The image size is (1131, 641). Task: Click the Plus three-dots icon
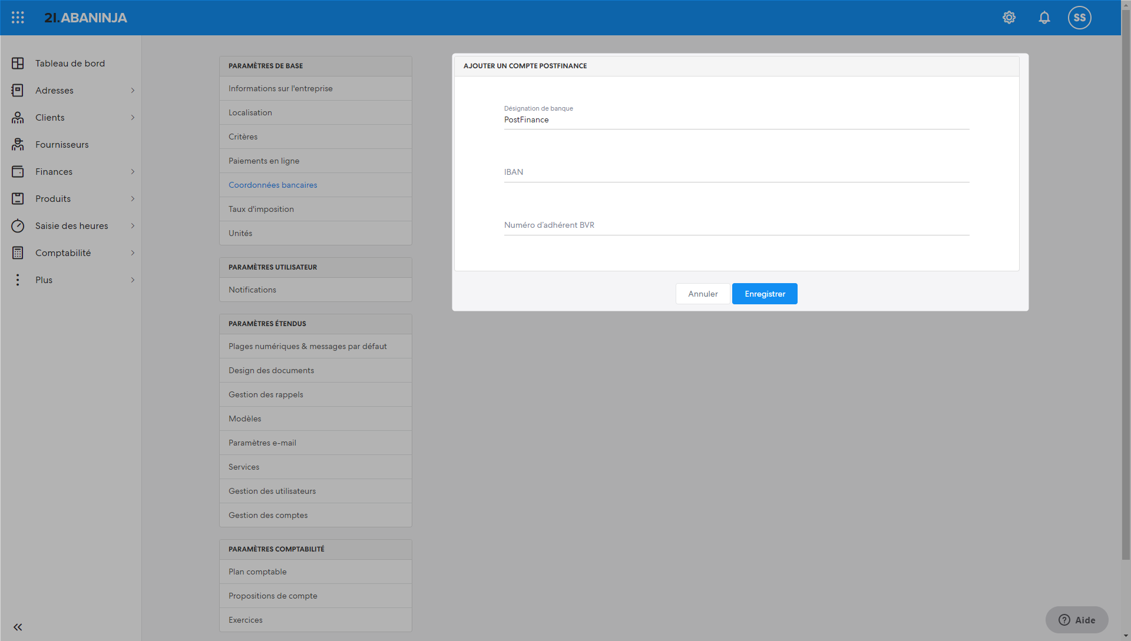coord(18,280)
